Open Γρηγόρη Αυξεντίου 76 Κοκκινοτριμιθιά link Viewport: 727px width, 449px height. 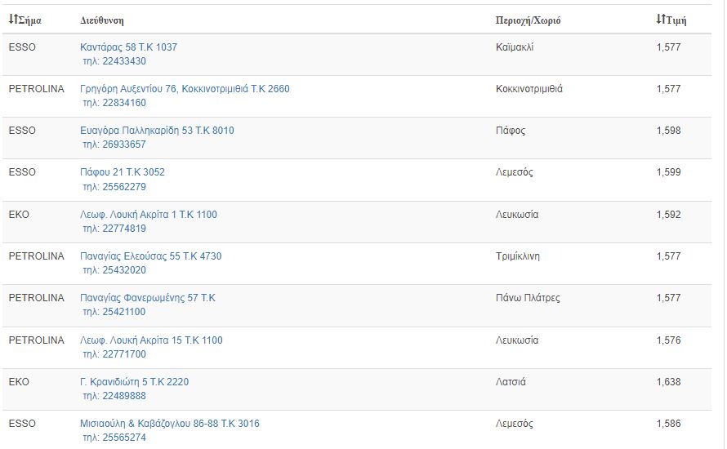point(185,89)
